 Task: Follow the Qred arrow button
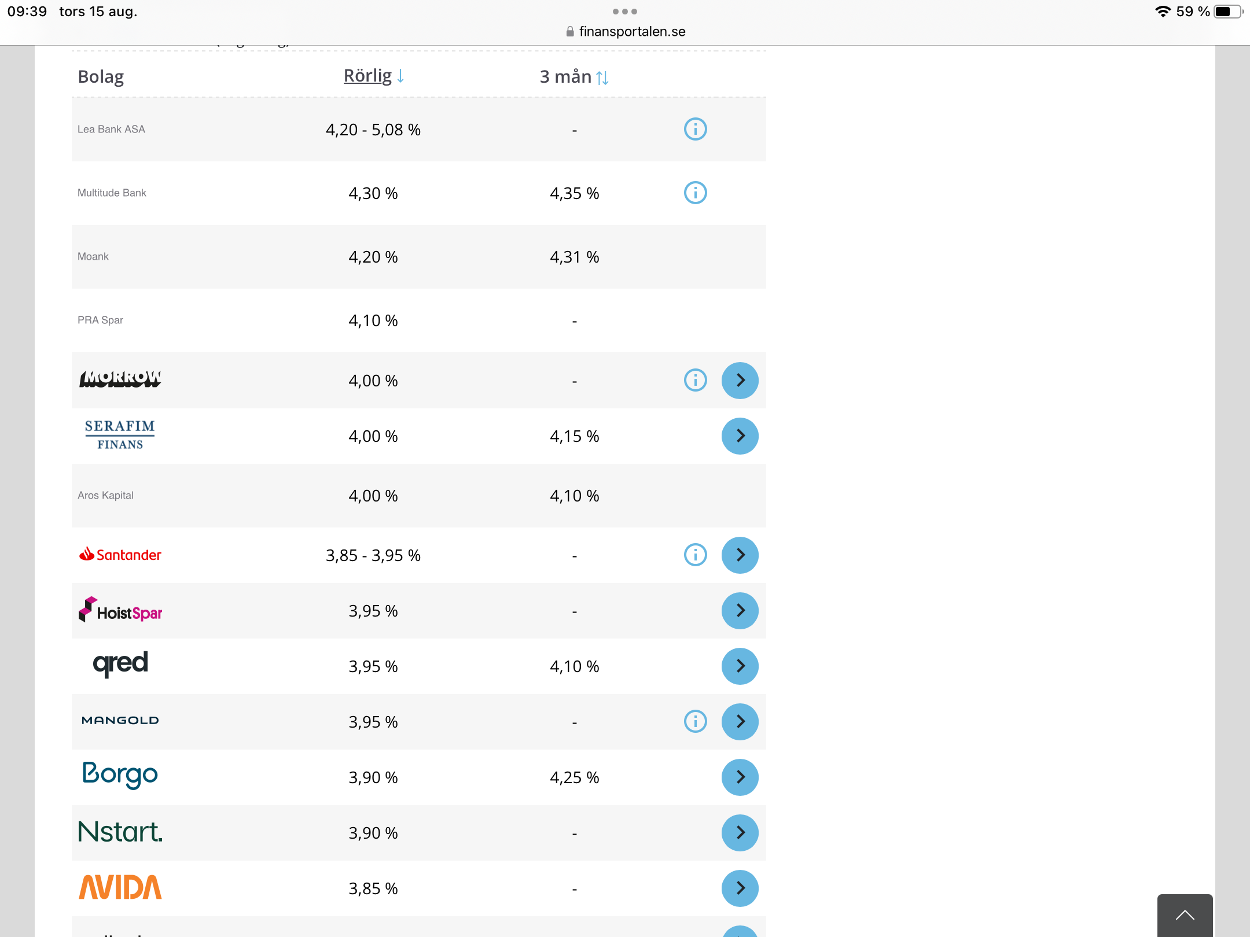[x=740, y=666]
